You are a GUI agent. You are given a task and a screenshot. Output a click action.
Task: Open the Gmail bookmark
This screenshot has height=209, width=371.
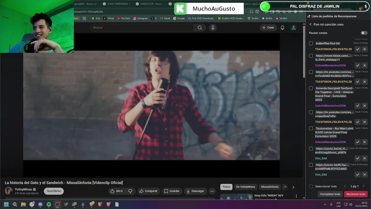164,18
